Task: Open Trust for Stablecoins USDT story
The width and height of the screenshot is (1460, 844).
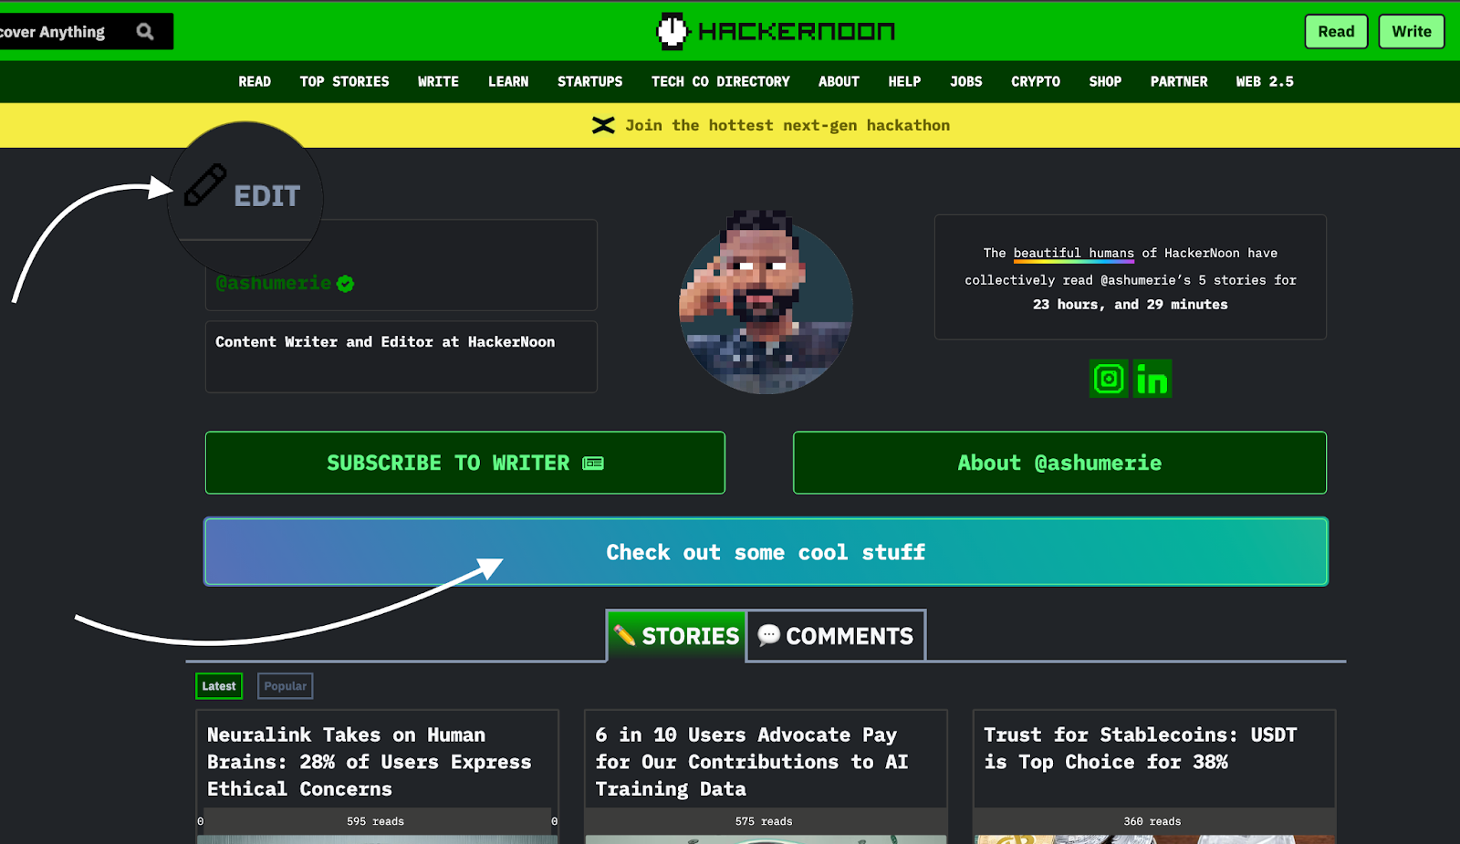Action: [x=1140, y=748]
